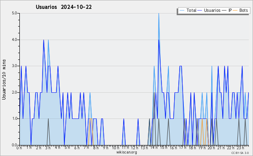Viewport: 253px width, 156px height.
Task: Click the Total peak at 4.0 near 3 h
Action: [48, 40]
